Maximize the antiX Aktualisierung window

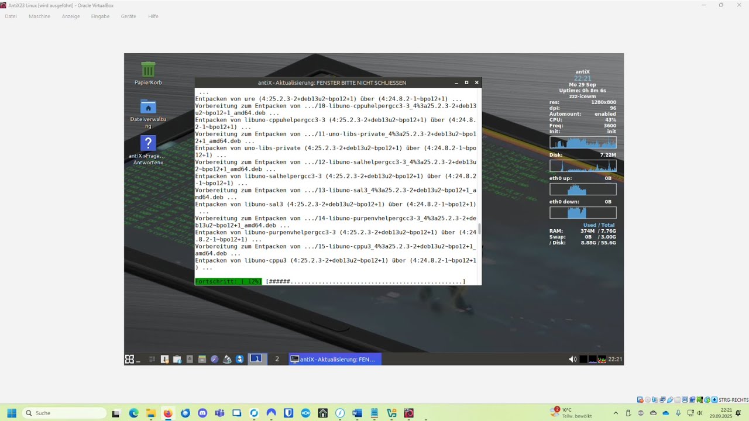(x=466, y=82)
